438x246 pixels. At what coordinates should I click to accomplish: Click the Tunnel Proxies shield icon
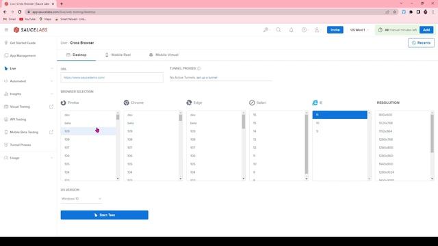tap(6, 145)
